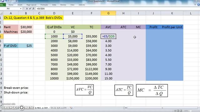The width and height of the screenshot is (200, 112).
Task: Switch to Page Break Preview in the status bar
Action: pos(181,111)
